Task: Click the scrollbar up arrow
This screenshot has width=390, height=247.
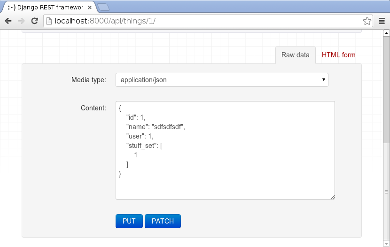Action: pos(386,33)
